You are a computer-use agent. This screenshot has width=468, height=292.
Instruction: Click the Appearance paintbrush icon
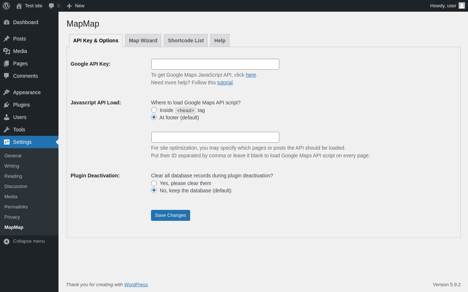pyautogui.click(x=7, y=92)
